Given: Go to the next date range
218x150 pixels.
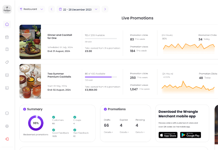Looking at the screenshot, I should coord(105,9).
